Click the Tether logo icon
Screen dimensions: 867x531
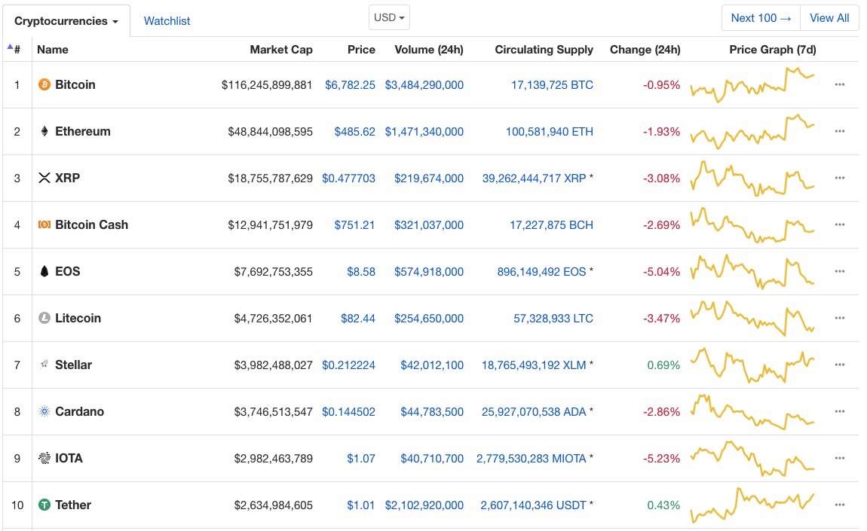click(x=44, y=505)
